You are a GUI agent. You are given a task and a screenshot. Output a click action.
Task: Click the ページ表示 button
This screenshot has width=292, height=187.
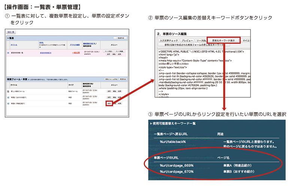coord(109,51)
